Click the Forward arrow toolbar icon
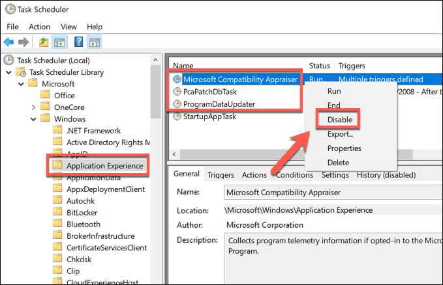 coord(23,42)
